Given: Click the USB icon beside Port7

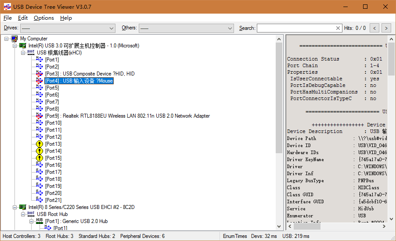Looking at the screenshot, I should 40,102.
